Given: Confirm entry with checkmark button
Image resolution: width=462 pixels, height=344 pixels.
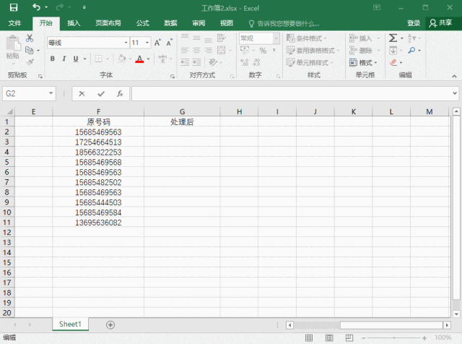Looking at the screenshot, I should click(101, 94).
